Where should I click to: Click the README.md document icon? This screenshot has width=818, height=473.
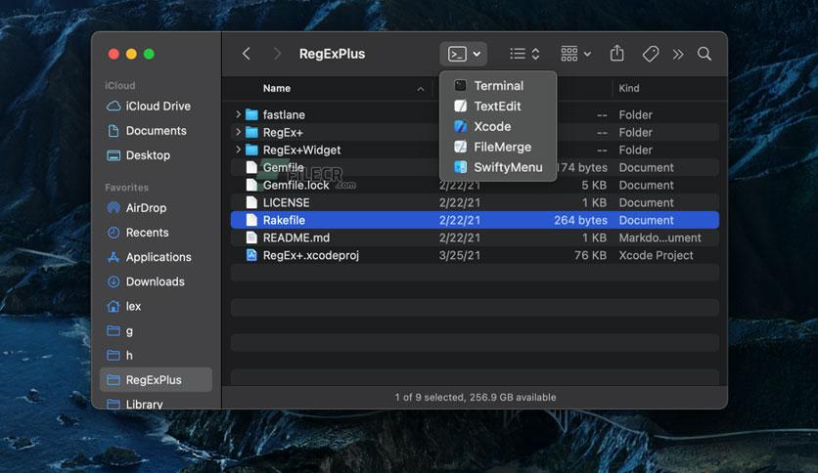[x=251, y=237]
